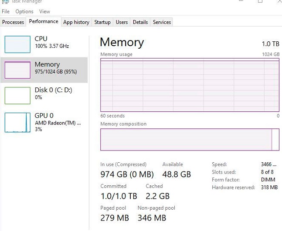Viewport: 282px width, 231px height.
Task: Switch to the Details tab
Action: [140, 22]
